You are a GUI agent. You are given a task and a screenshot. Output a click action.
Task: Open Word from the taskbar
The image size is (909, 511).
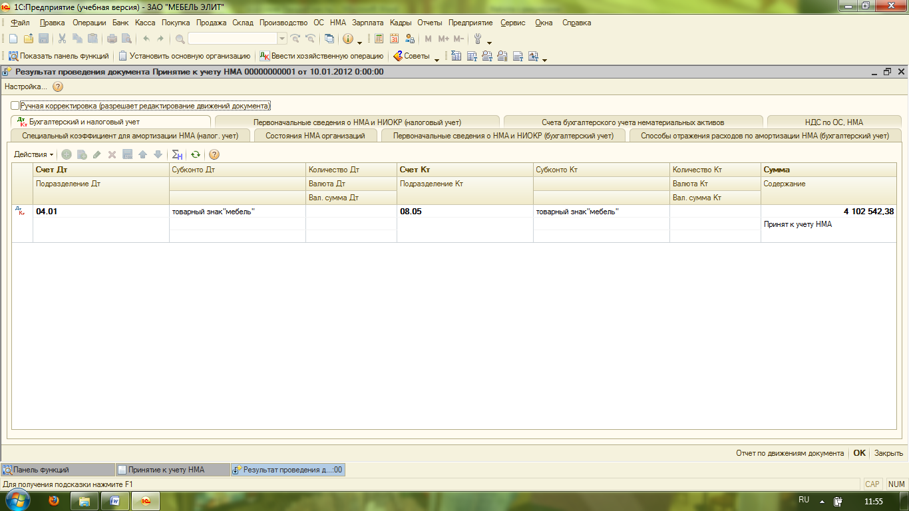[x=115, y=500]
